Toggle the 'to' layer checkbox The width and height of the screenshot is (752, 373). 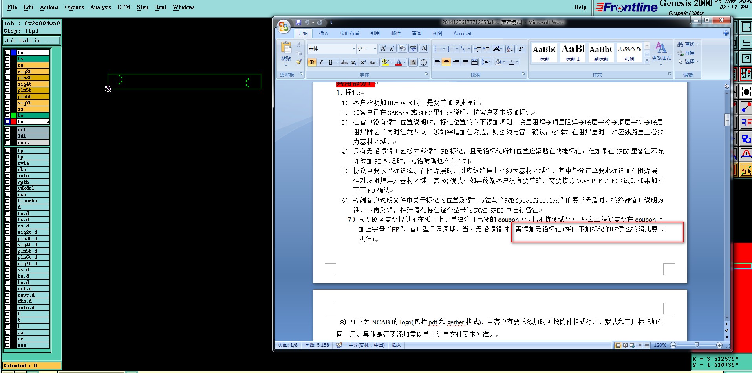7,53
